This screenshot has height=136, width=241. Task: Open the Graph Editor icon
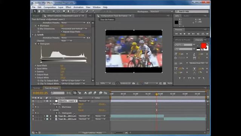point(105,93)
